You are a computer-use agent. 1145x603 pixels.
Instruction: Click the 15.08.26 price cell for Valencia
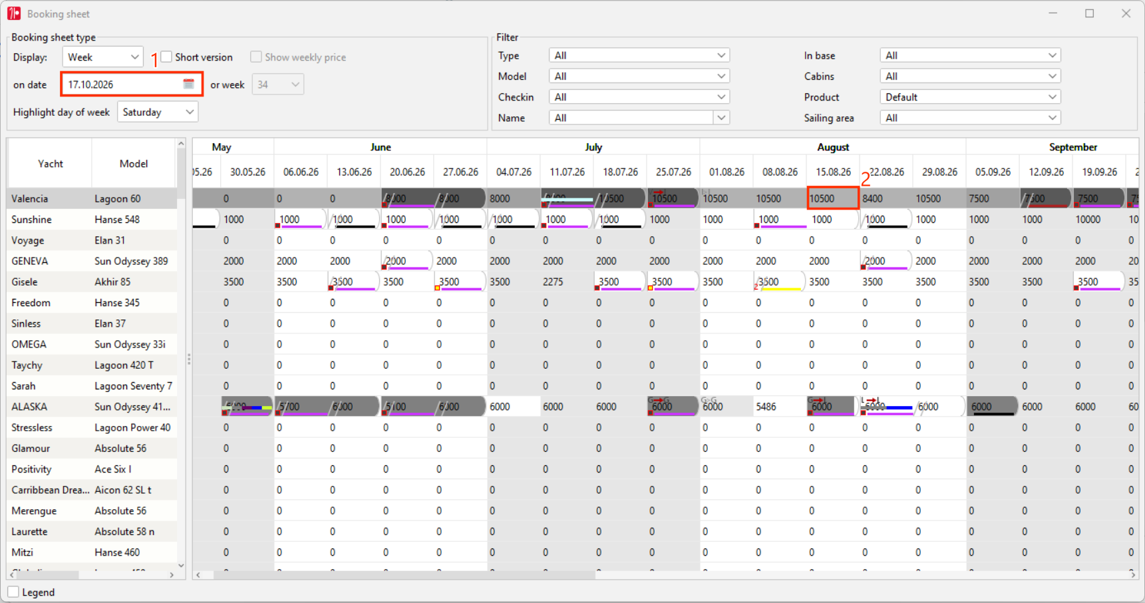tap(833, 198)
